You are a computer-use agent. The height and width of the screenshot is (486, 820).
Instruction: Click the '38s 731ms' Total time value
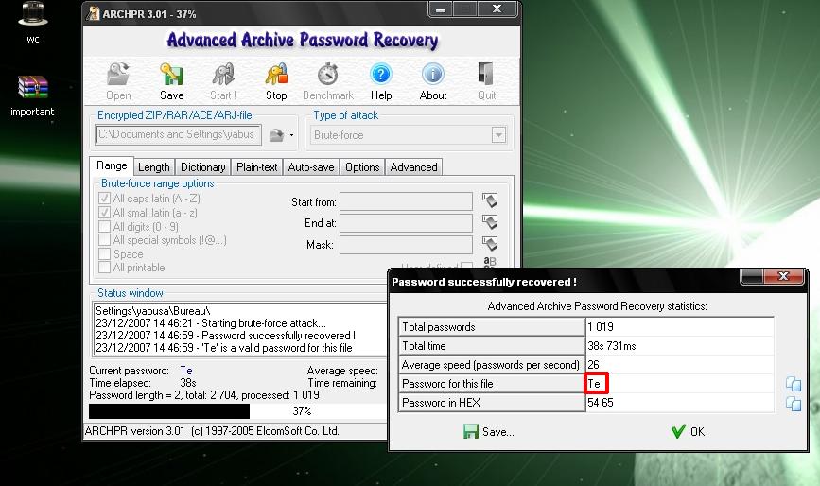[x=612, y=346]
